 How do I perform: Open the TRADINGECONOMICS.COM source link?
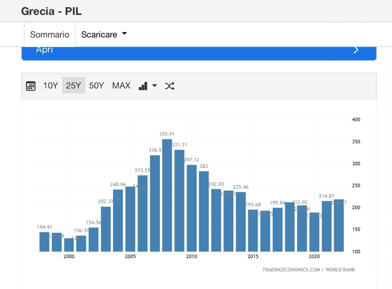click(291, 270)
